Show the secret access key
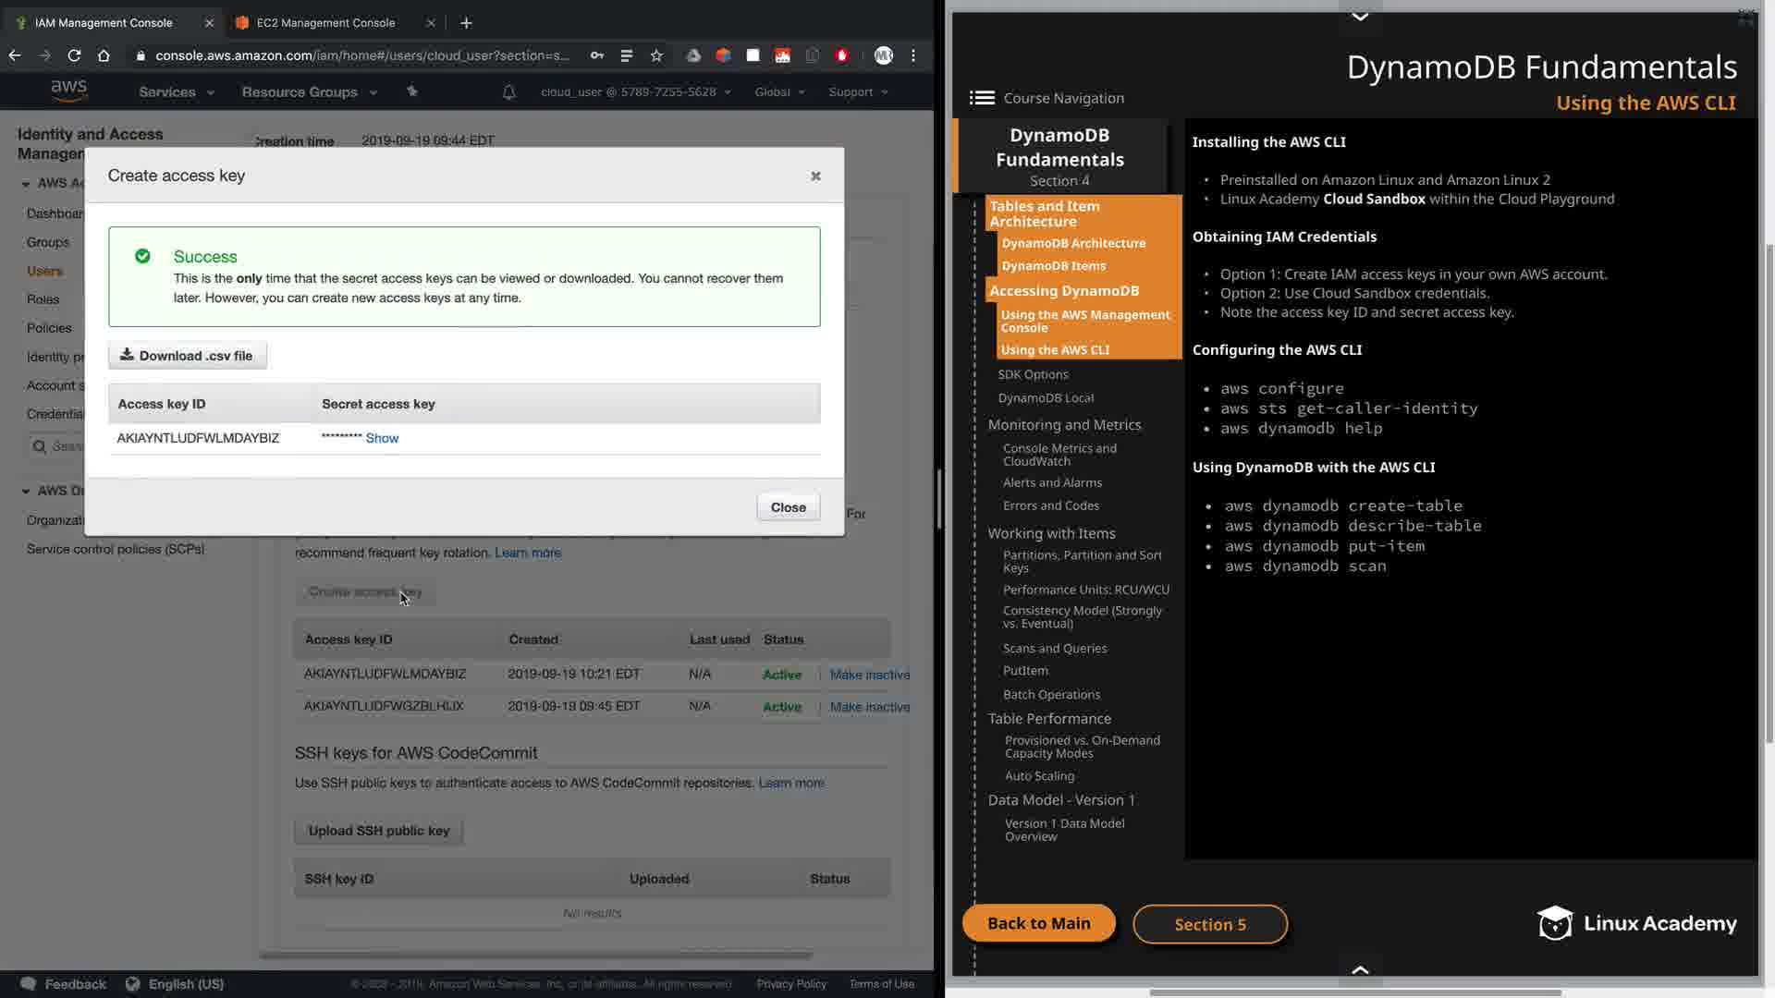 tap(382, 438)
